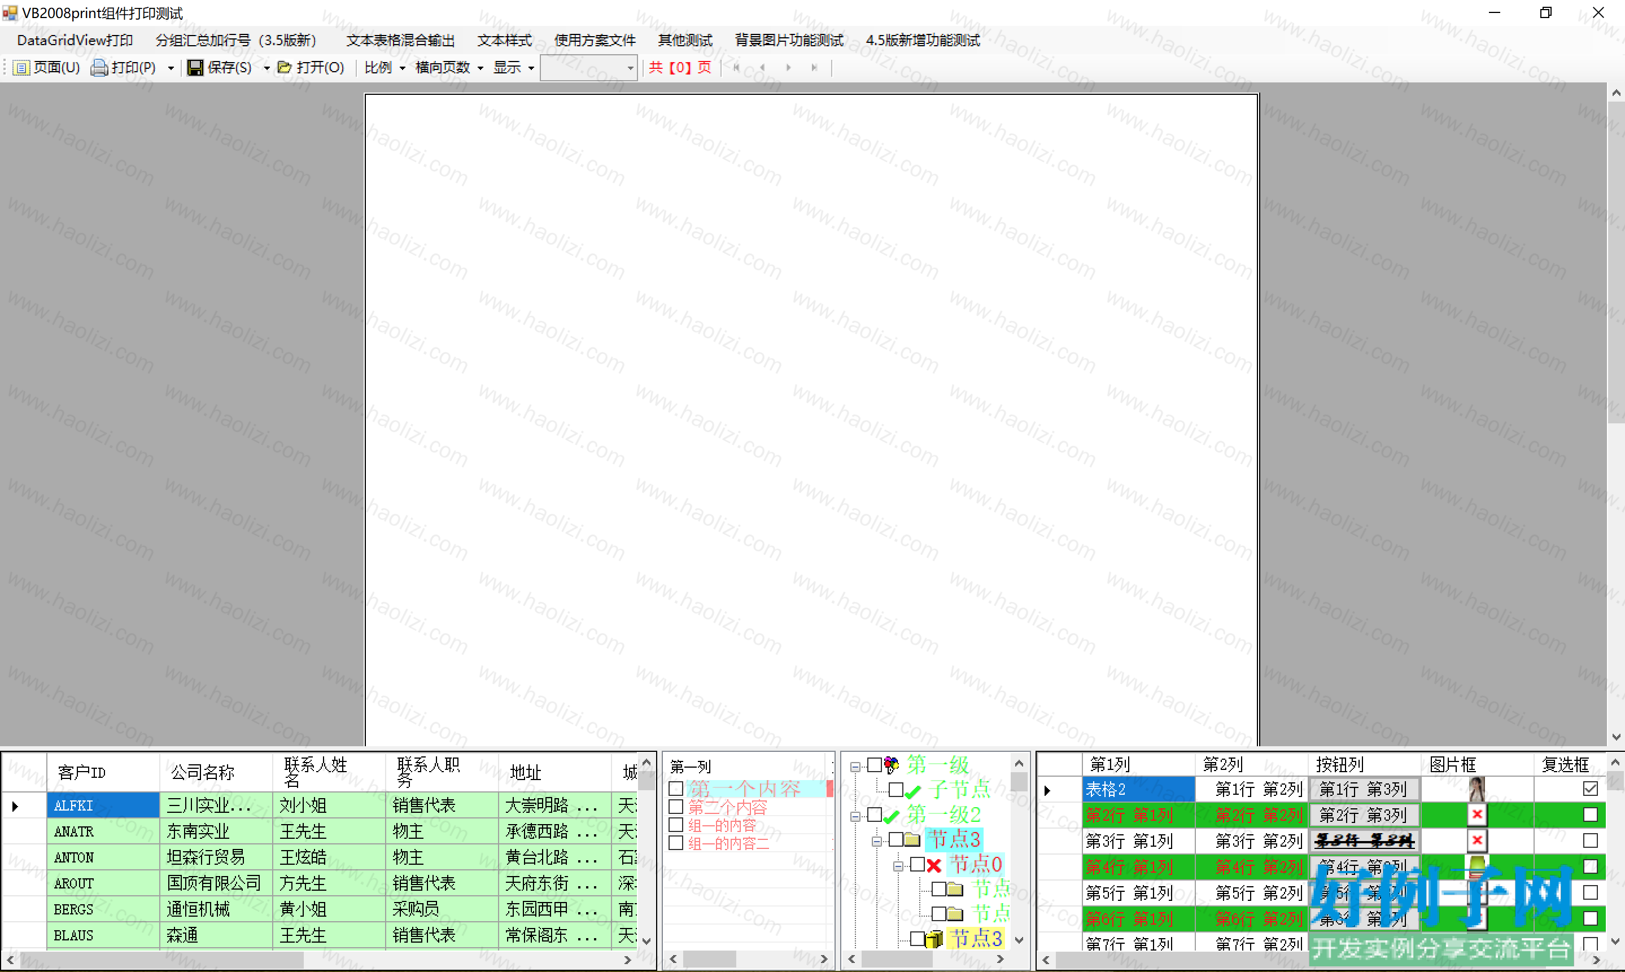Select the 东南实业 company cell

pyautogui.click(x=216, y=832)
